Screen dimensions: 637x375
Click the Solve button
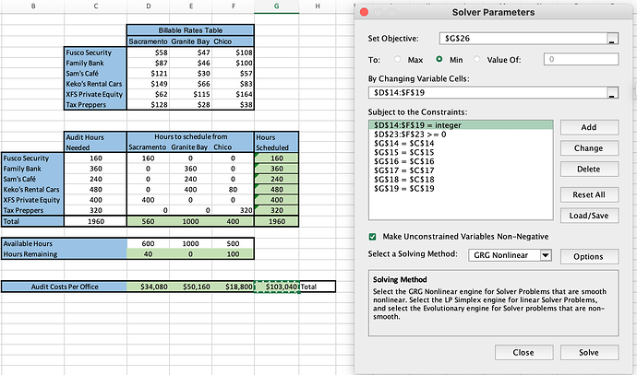tap(589, 352)
